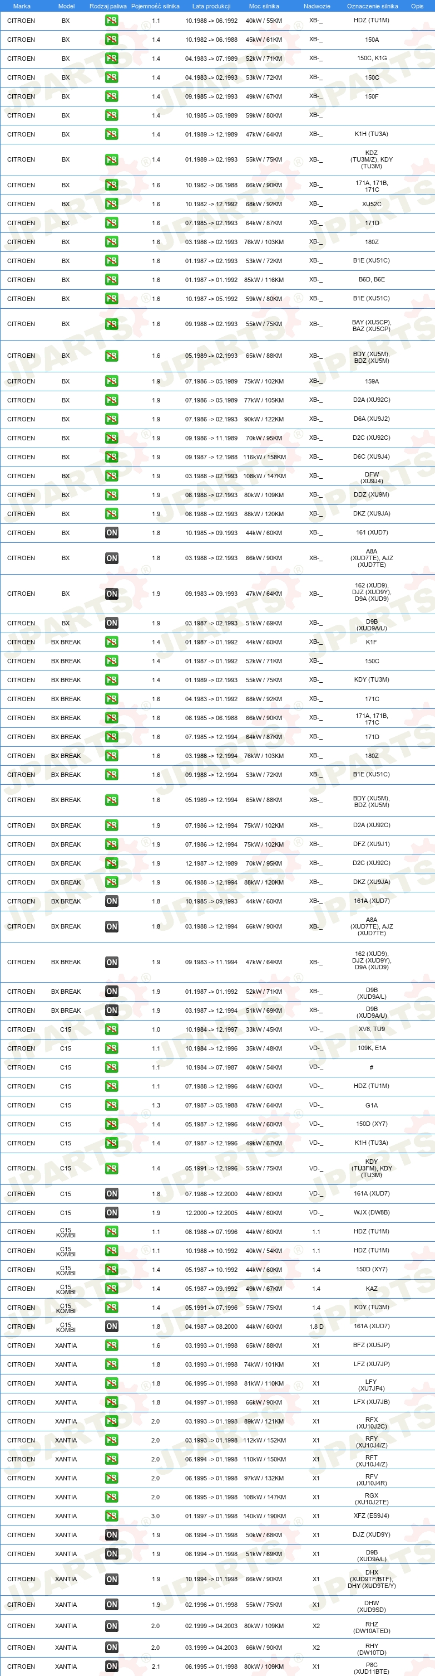435x1676 pixels.
Task: Click petrol icon in BX D6A (XU9J2) row
Action: point(112,419)
